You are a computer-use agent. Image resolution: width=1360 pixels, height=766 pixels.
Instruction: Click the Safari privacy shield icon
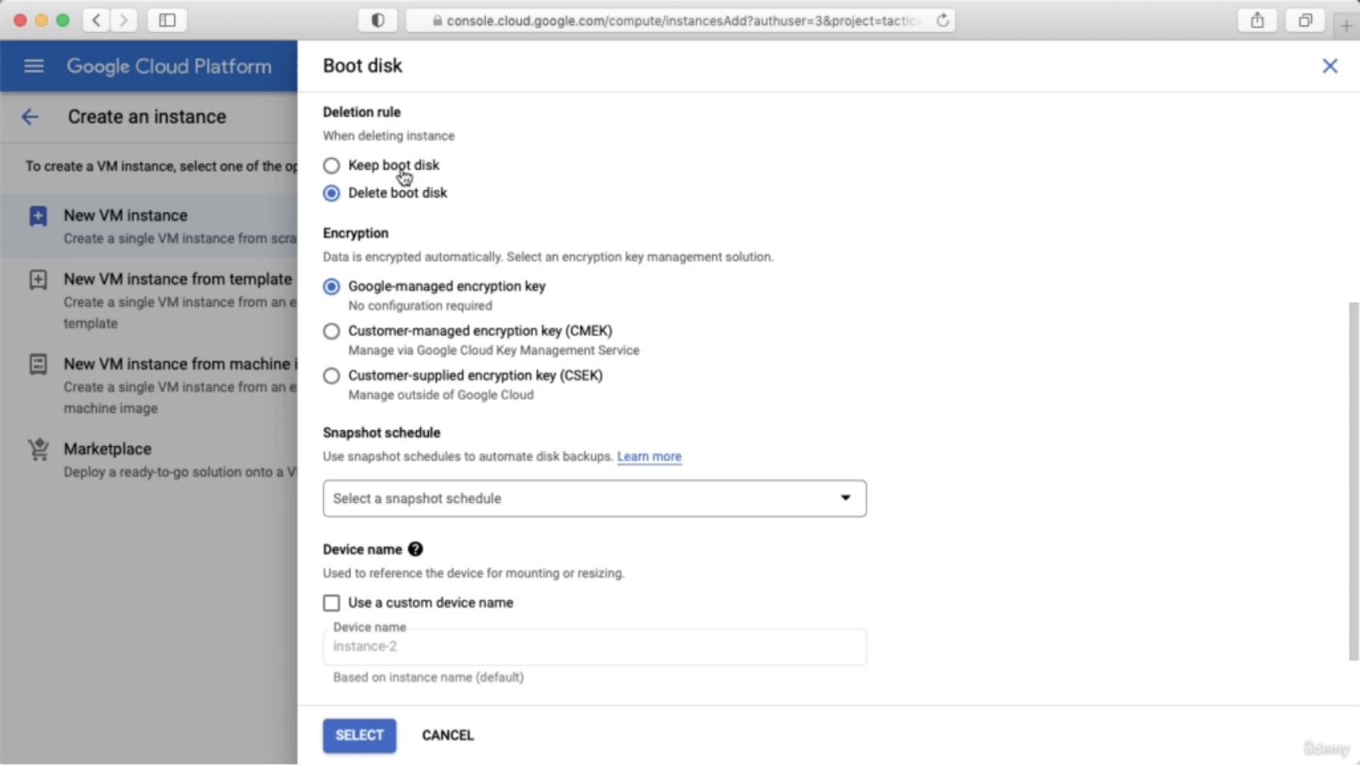click(378, 21)
